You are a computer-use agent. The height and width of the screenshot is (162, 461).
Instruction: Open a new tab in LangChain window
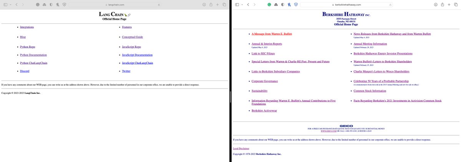(x=217, y=5)
